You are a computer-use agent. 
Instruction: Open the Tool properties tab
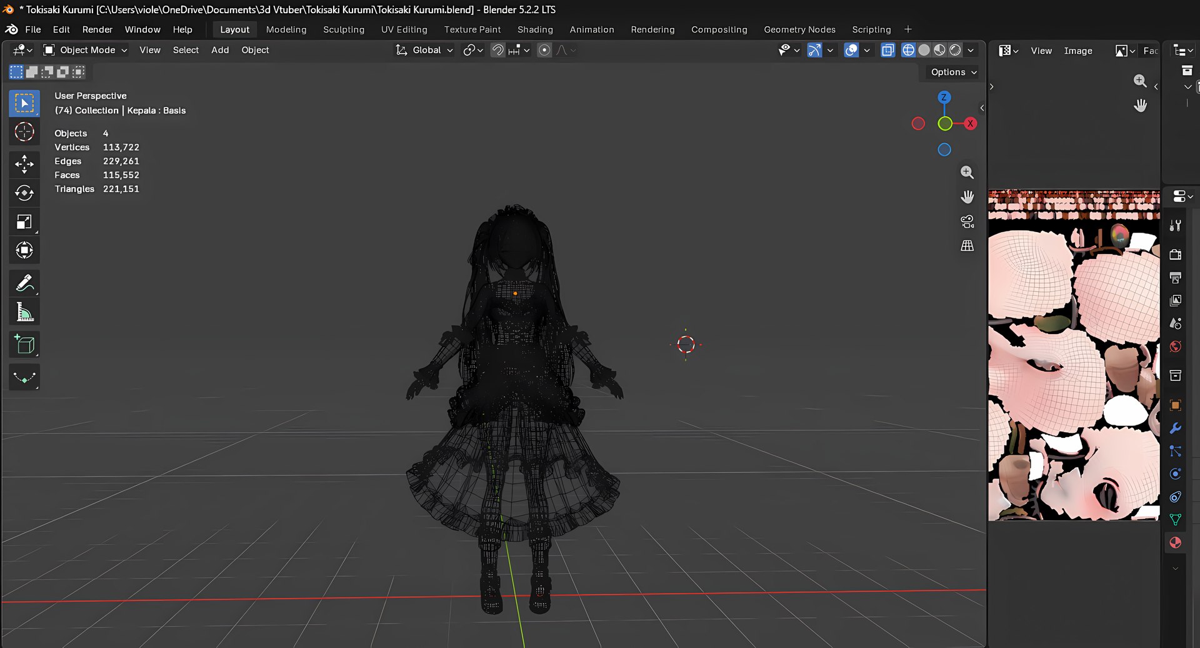[1176, 226]
